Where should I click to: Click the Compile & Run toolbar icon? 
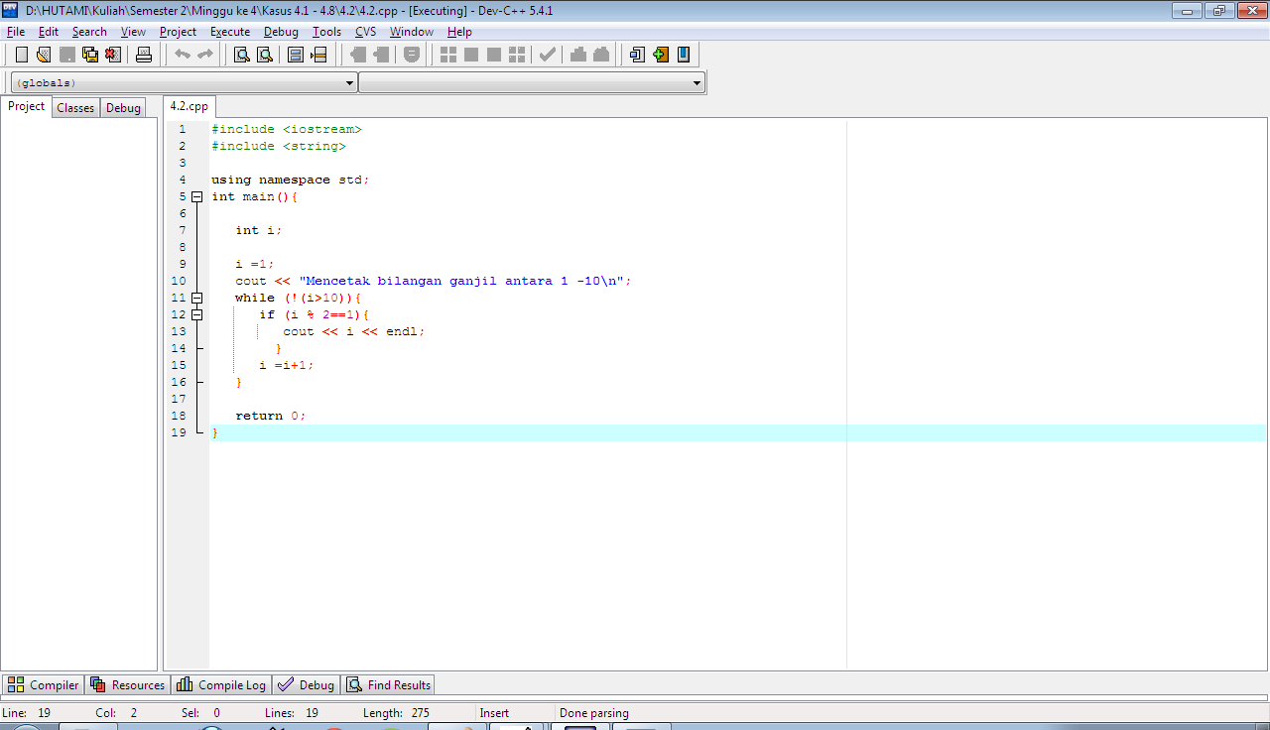click(x=494, y=55)
